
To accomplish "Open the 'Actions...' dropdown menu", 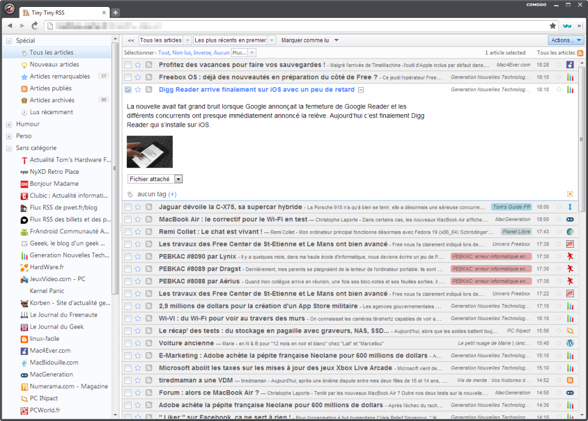I will 566,40.
